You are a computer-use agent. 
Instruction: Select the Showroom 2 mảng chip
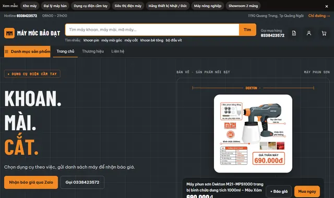(x=243, y=6)
